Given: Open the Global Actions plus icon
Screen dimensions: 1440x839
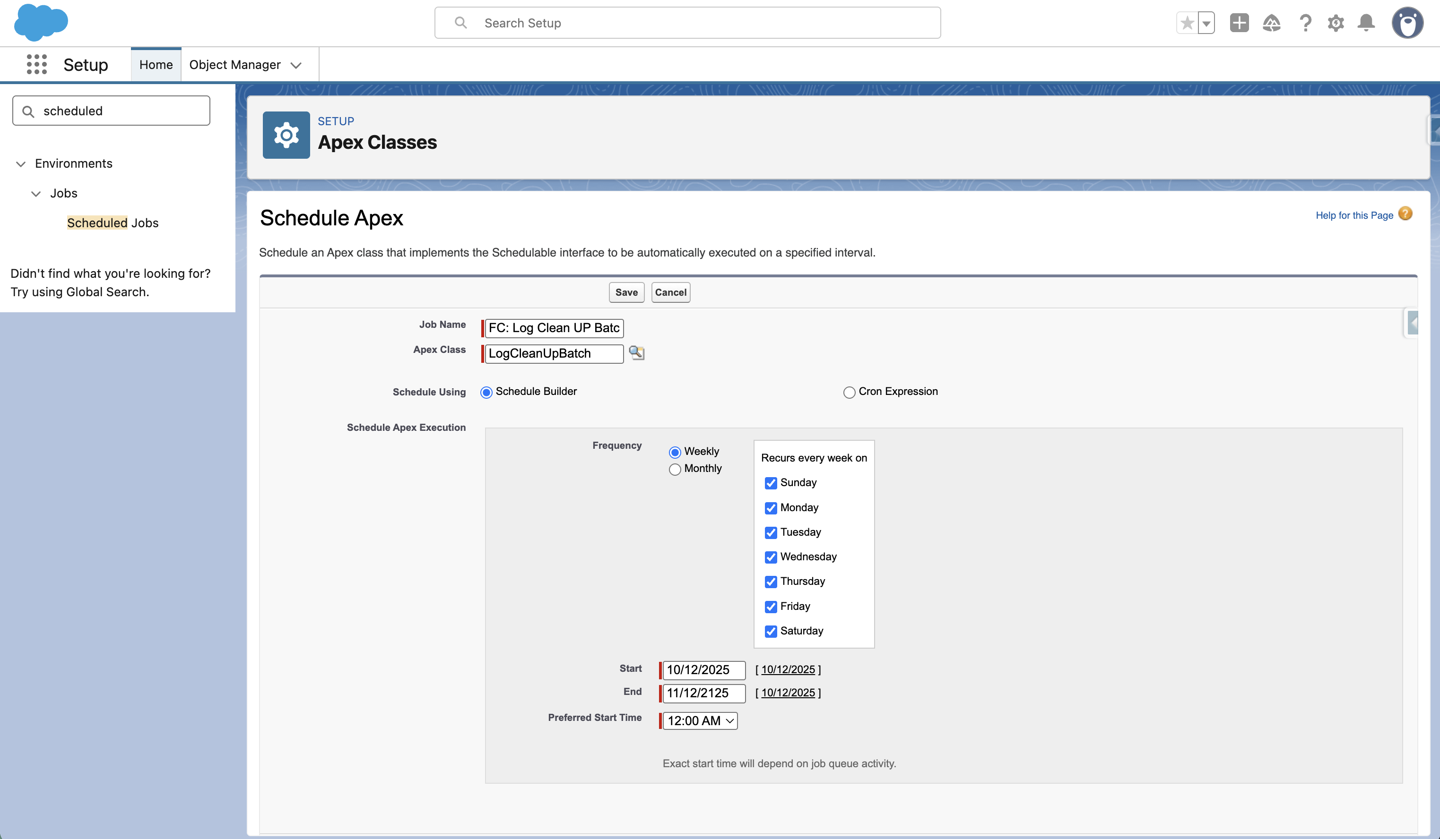Looking at the screenshot, I should click(x=1239, y=23).
